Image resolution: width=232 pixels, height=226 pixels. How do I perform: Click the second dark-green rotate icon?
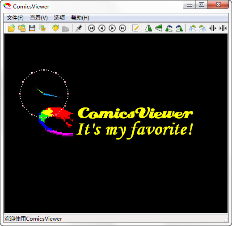tap(179, 28)
